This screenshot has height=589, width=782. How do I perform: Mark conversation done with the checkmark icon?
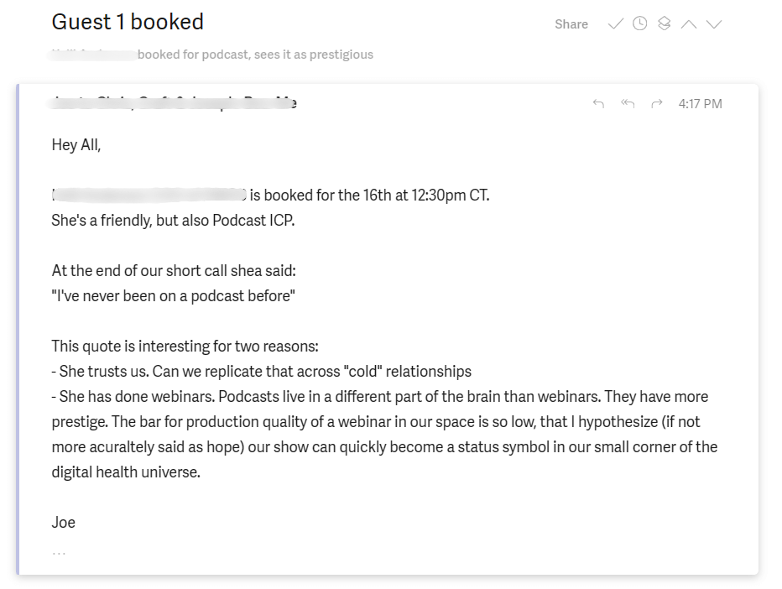click(615, 23)
